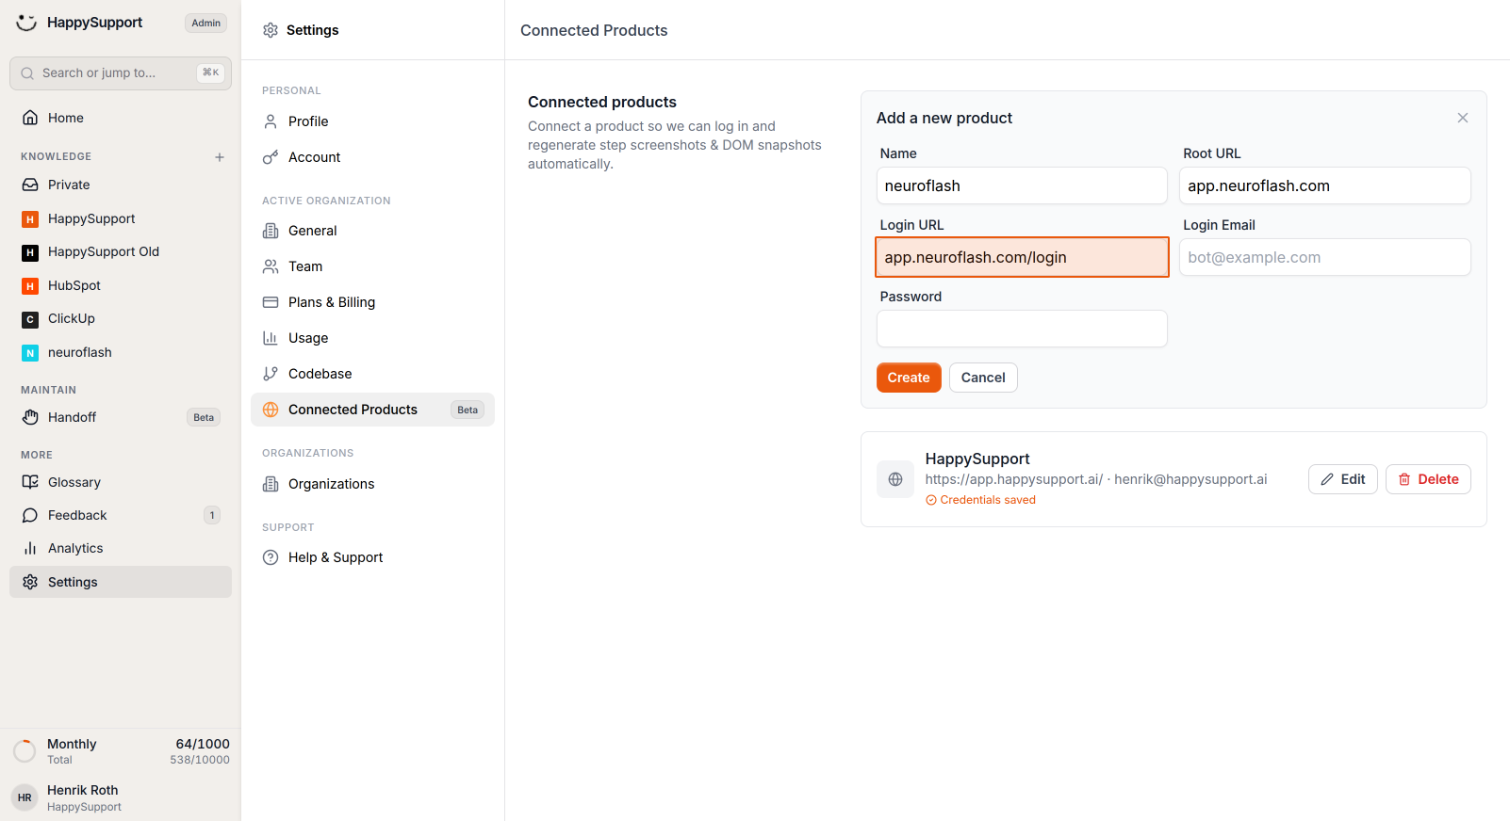Click the Home house icon
Viewport: 1510px width, 821px height.
30,118
